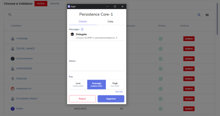Show Inactive validators
Viewport: 220px width, 116px height.
(54, 4)
